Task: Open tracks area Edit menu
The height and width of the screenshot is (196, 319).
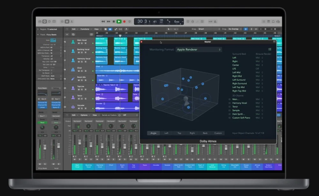Action: coord(74,29)
